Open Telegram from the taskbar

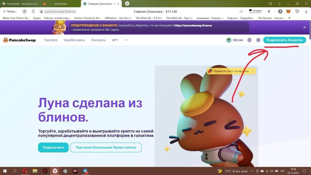click(x=85, y=171)
